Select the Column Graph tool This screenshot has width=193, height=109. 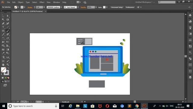8,57
